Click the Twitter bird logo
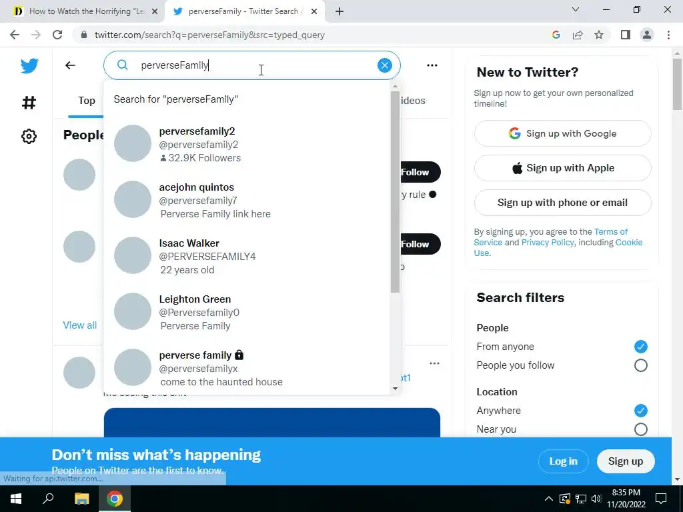 click(29, 66)
